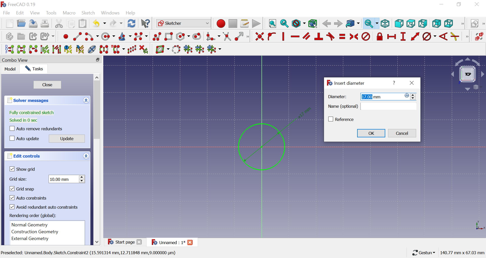Toggle Auto remove redundants checkbox
486x258 pixels.
click(12, 128)
